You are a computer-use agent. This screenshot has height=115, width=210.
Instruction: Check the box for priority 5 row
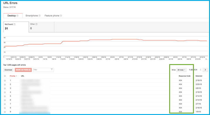[5, 96]
